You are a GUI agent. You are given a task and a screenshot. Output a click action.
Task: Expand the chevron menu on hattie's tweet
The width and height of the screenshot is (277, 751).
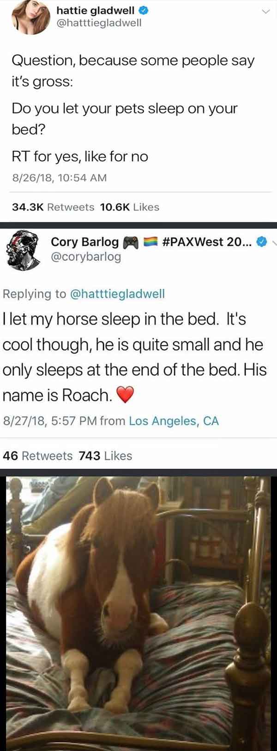coord(265,12)
